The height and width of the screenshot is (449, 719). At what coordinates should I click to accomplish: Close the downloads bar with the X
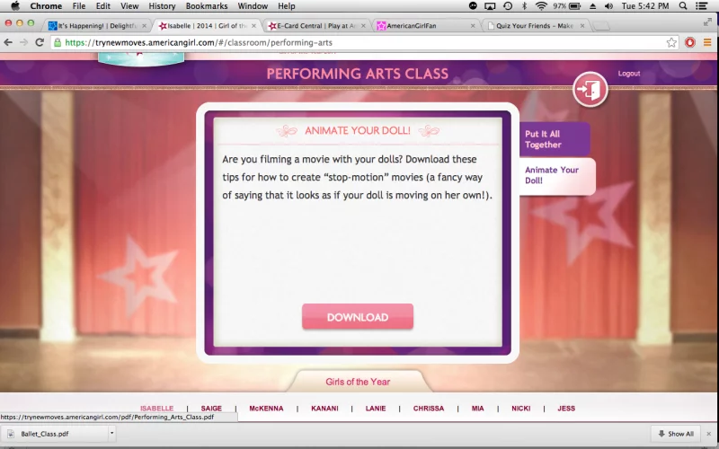pos(709,434)
